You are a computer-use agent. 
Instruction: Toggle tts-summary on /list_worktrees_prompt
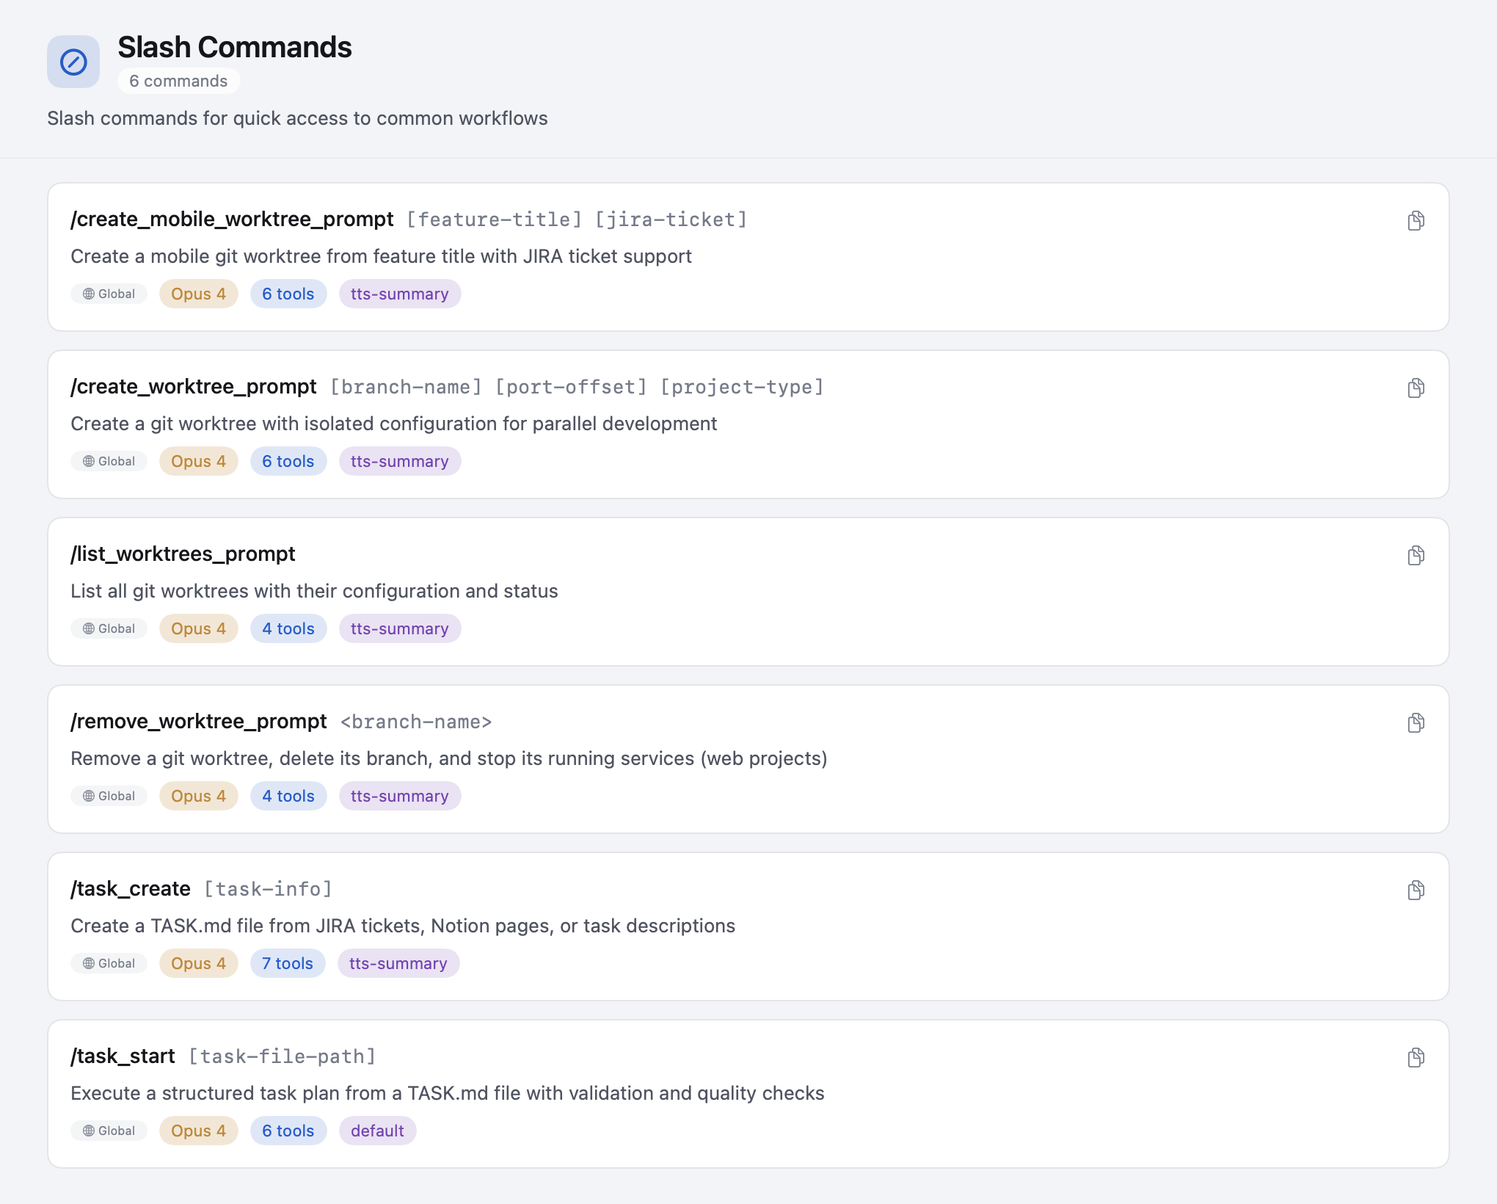click(400, 628)
